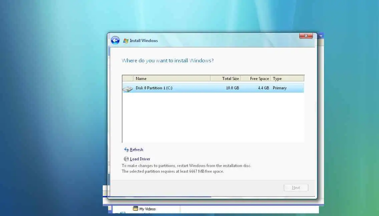Open the Refresh link
This screenshot has height=216, width=379.
click(136, 150)
